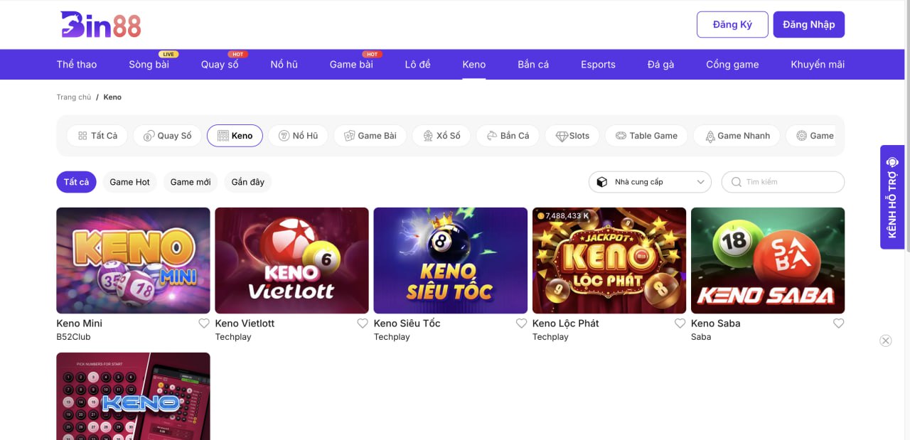Open the Sòng bài menu
Viewport: 910px width, 440px height.
(149, 65)
